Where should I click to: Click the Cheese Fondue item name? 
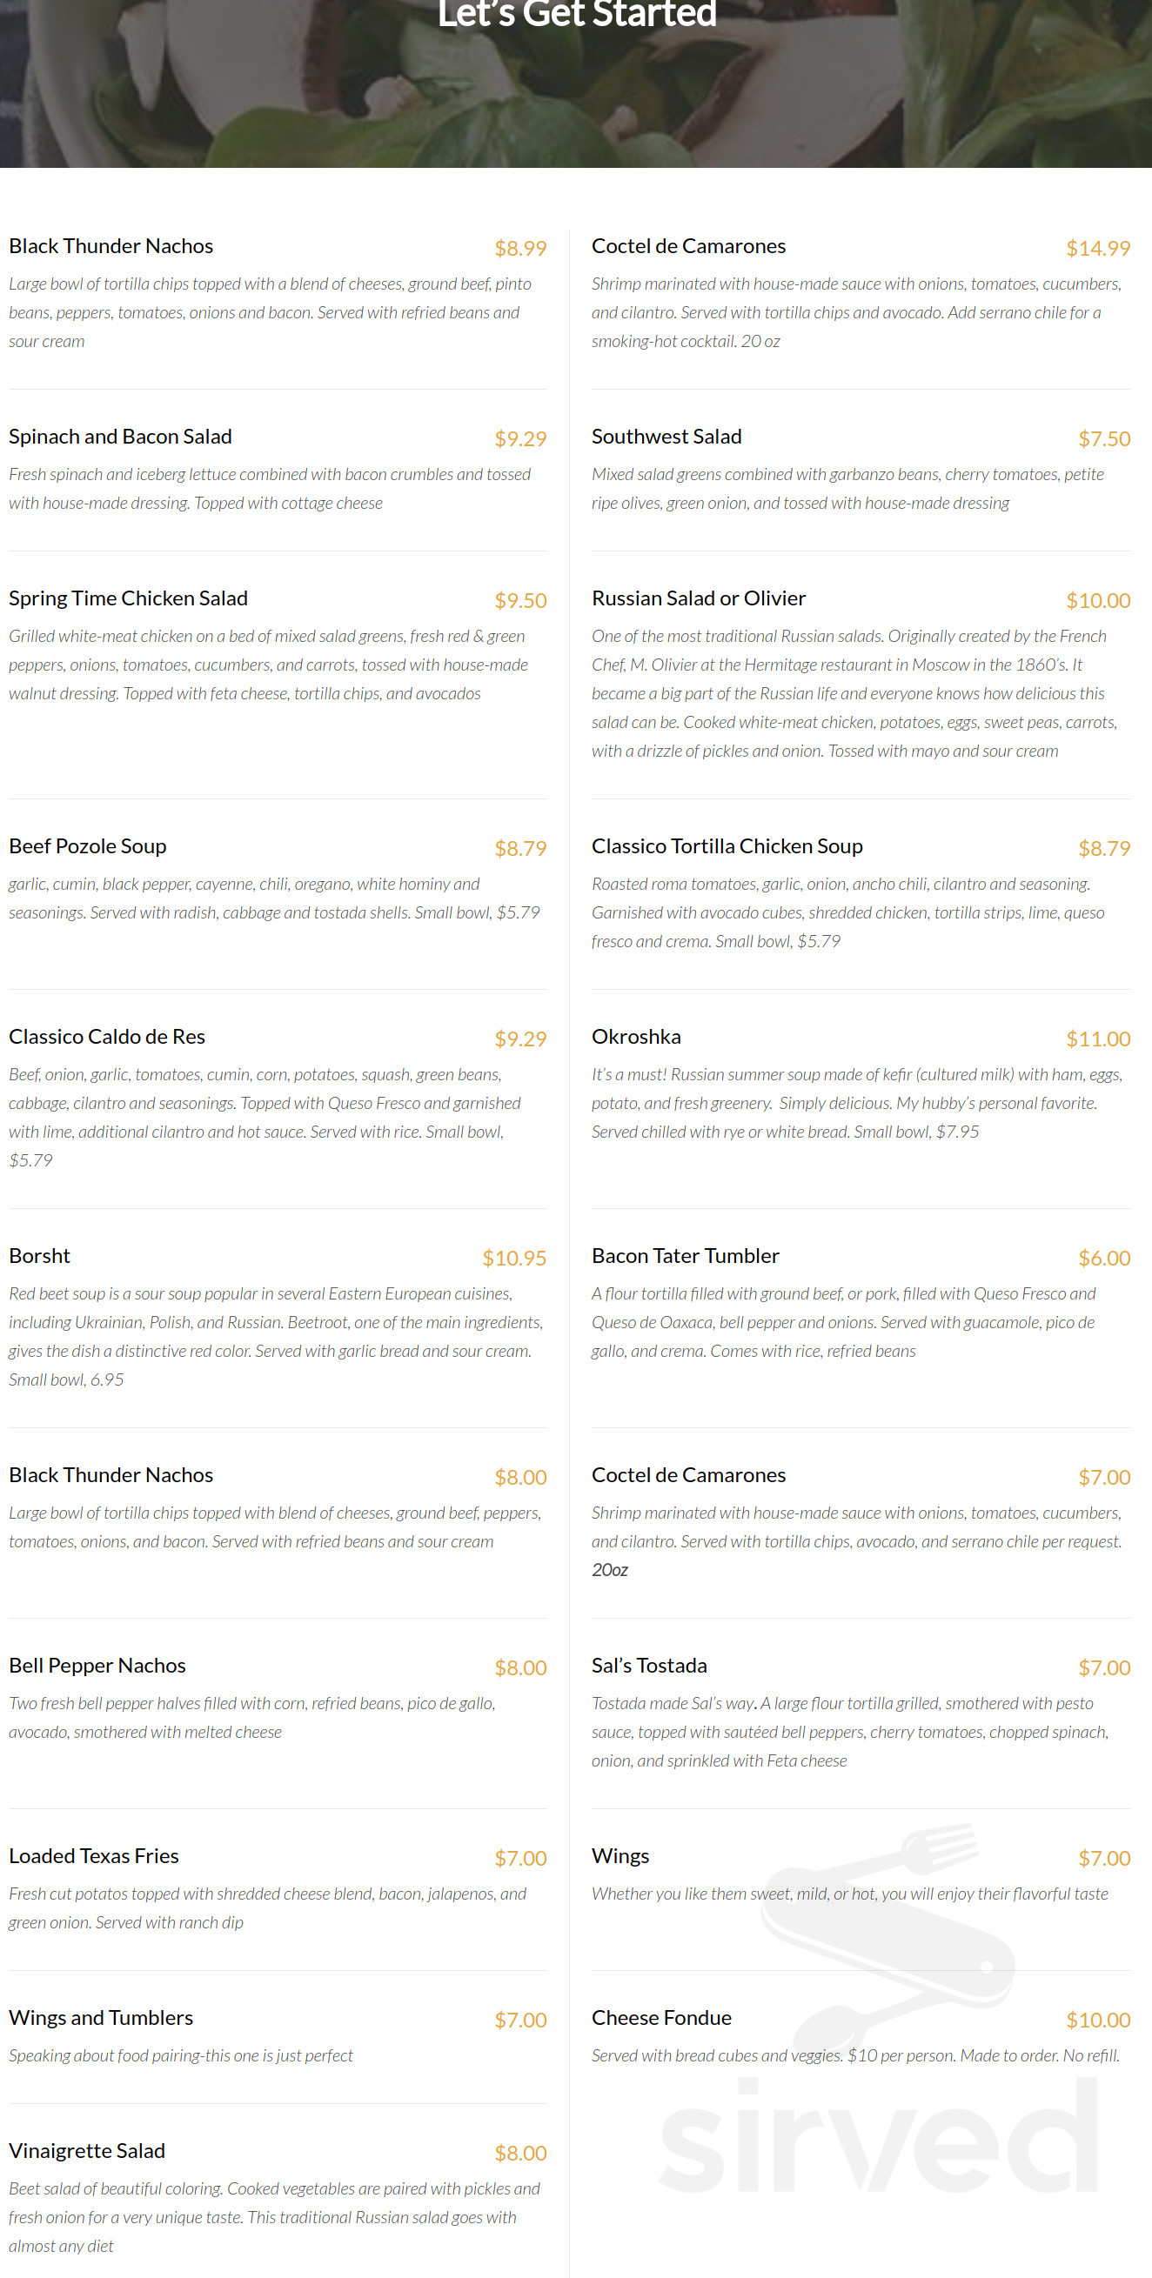(x=662, y=2017)
